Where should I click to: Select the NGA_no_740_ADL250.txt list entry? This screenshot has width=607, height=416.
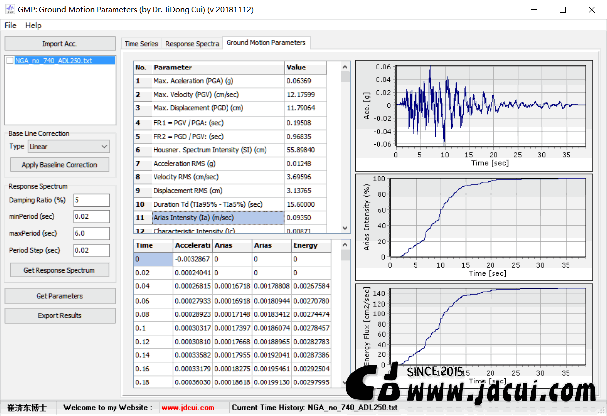coord(65,61)
